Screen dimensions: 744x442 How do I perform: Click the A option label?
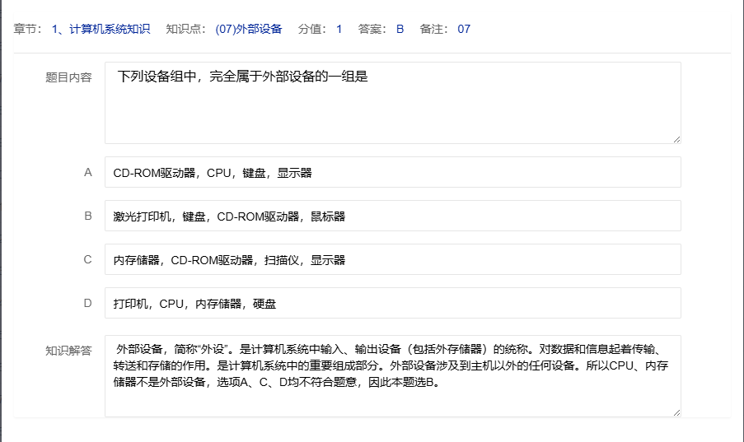coord(88,173)
